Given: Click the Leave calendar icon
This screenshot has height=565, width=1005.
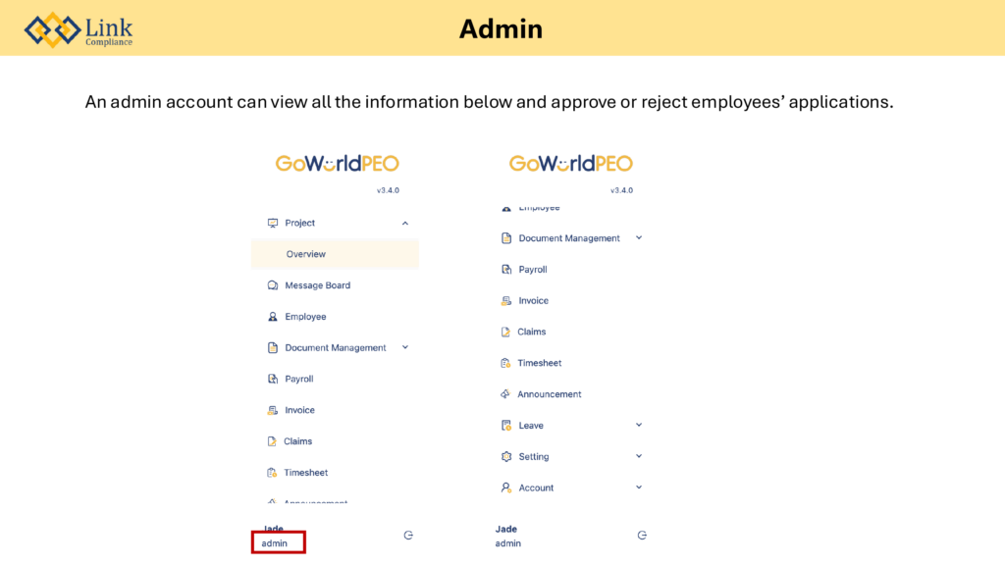Looking at the screenshot, I should pyautogui.click(x=506, y=426).
